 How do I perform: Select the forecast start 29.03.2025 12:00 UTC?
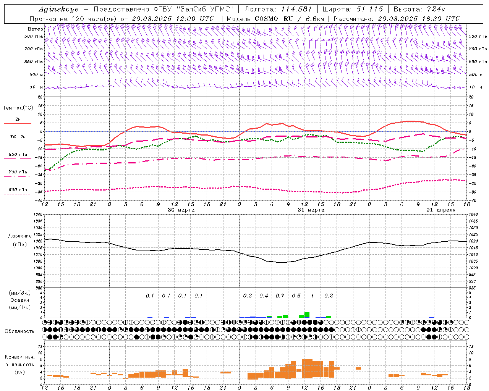[x=172, y=19]
